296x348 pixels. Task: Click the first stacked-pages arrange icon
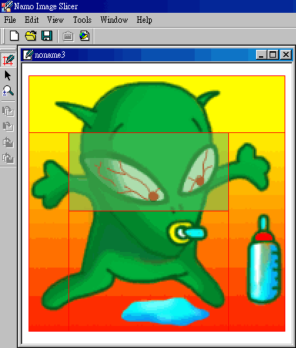coord(8,111)
